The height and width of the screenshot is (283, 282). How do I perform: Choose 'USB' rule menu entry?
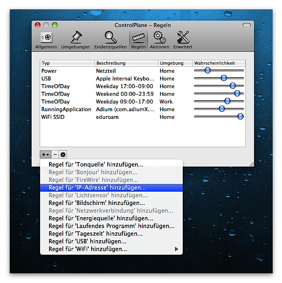coord(111,241)
